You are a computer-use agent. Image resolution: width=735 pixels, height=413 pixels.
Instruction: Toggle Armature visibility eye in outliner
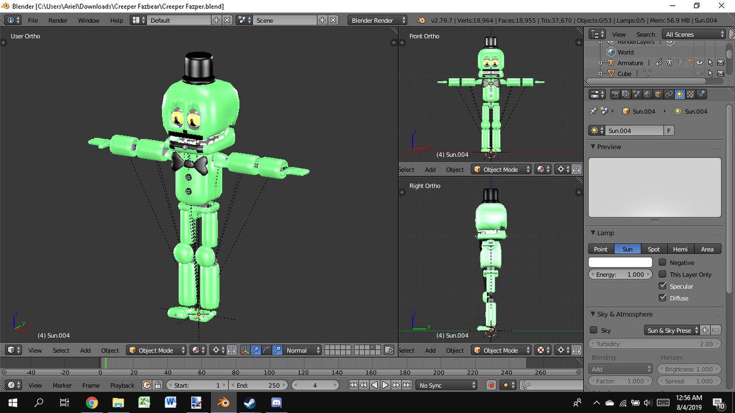[x=699, y=63]
